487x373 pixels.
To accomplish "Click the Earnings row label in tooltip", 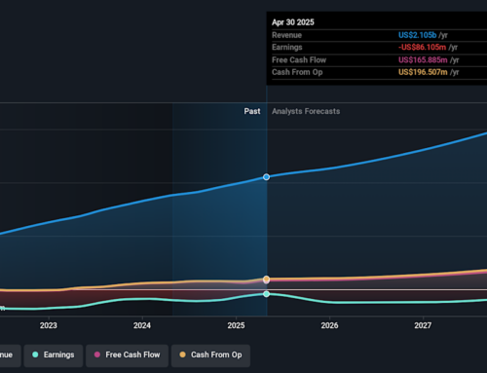I will 287,48.
